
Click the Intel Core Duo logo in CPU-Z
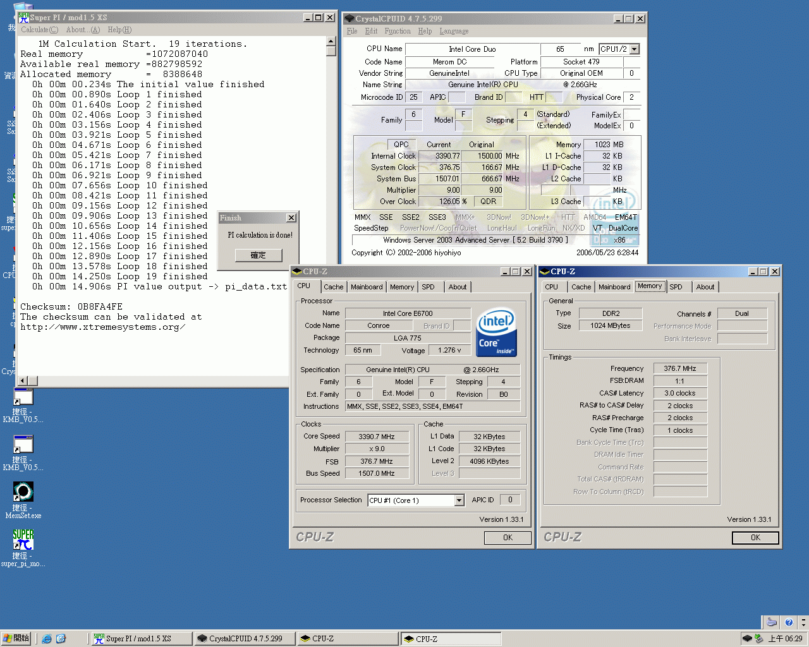(x=496, y=332)
